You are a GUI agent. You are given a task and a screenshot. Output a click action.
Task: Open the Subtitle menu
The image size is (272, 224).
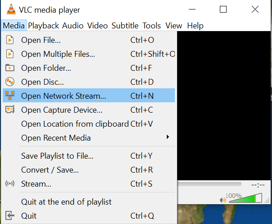(125, 26)
